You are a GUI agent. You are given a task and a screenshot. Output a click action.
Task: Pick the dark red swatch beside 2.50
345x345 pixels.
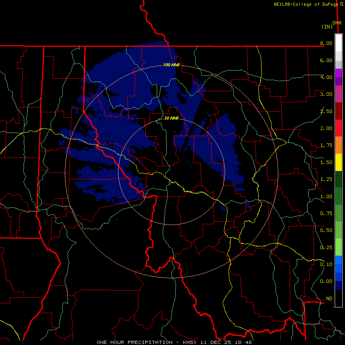pyautogui.click(x=338, y=111)
